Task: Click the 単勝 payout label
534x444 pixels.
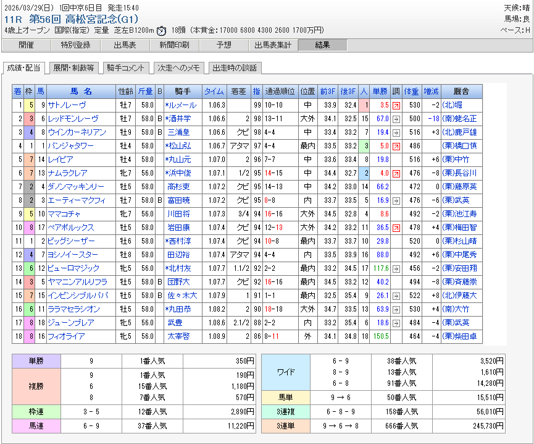Action: pyautogui.click(x=36, y=361)
